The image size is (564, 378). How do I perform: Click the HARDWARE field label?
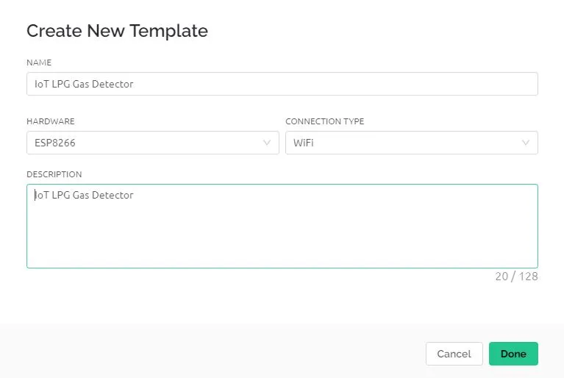[x=51, y=121]
